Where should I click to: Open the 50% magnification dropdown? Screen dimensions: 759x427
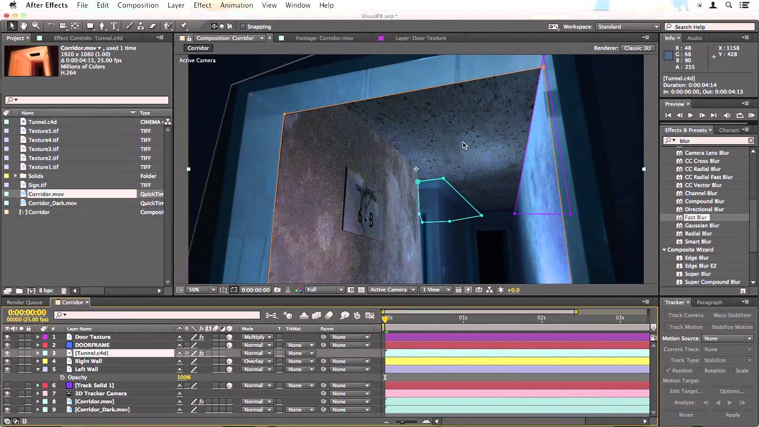tap(203, 290)
